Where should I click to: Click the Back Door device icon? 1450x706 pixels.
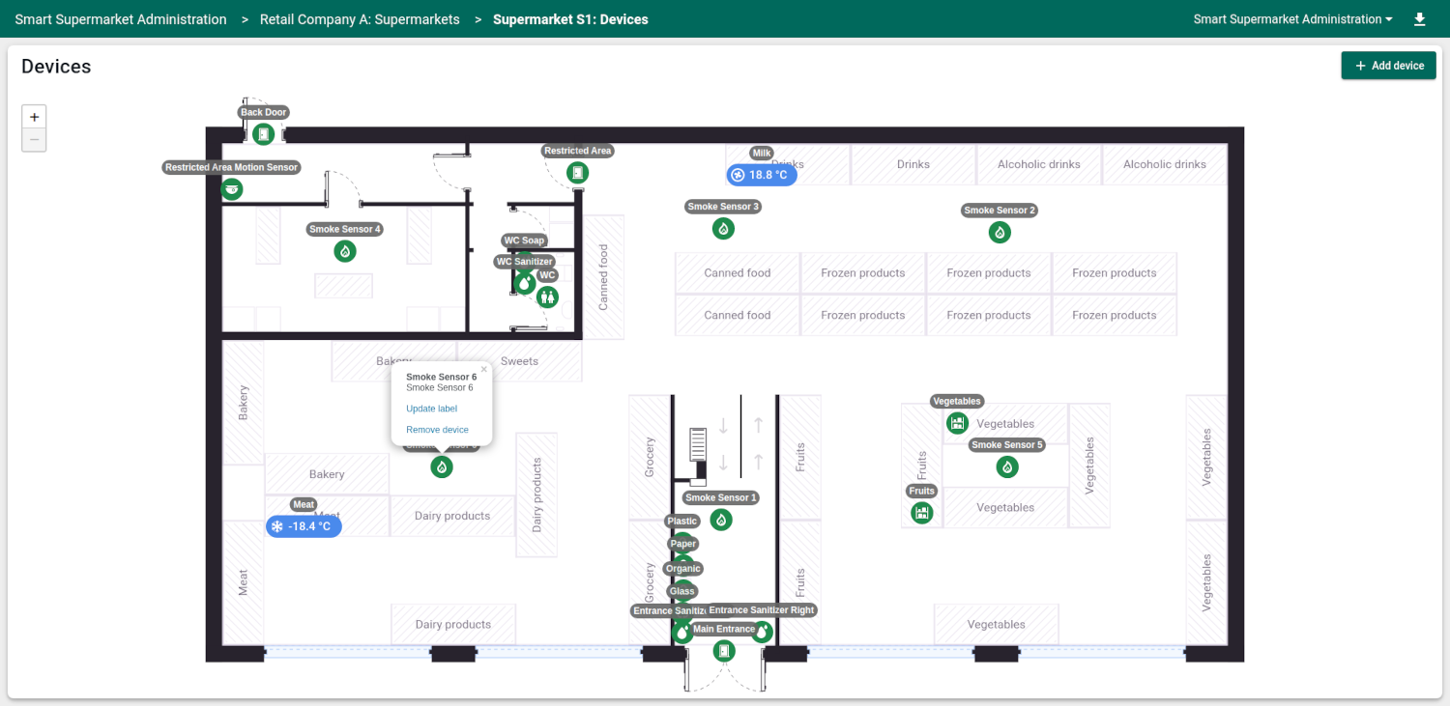point(263,134)
